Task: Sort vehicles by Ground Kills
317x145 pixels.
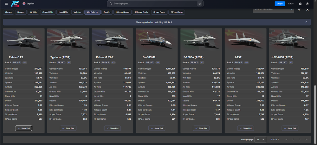Action: 48,12
